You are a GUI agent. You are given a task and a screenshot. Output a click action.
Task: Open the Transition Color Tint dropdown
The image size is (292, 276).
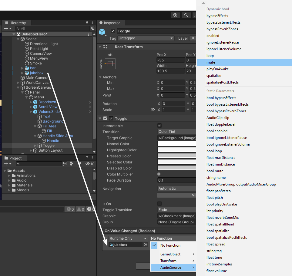(x=176, y=132)
